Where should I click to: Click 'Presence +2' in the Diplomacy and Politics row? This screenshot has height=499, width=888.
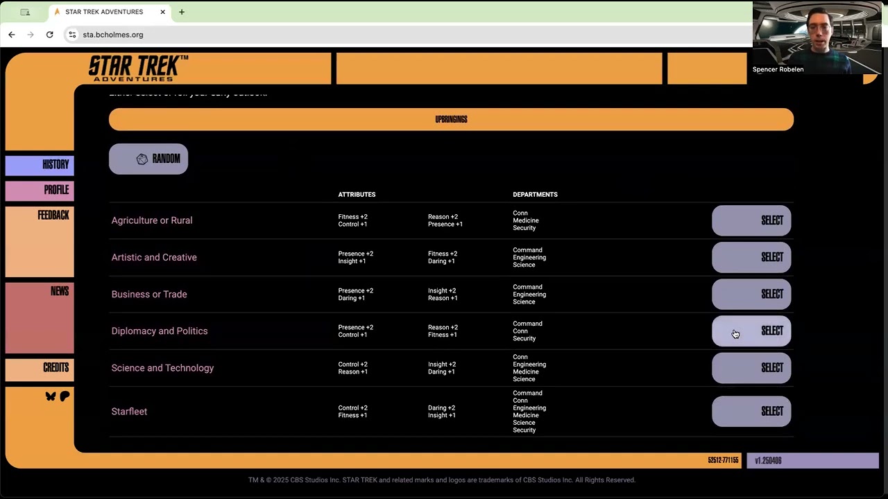coord(355,327)
